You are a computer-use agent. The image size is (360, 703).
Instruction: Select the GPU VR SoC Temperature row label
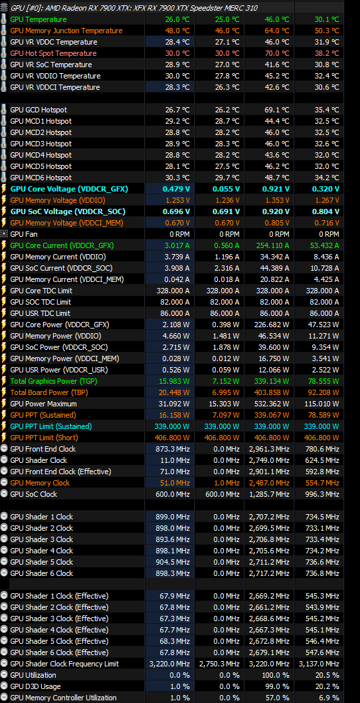[x=51, y=65]
